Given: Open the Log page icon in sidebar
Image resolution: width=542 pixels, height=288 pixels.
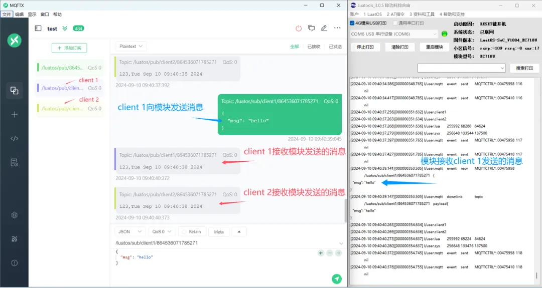Looking at the screenshot, I should [x=14, y=162].
